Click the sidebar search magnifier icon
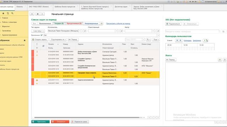 (12, 13)
